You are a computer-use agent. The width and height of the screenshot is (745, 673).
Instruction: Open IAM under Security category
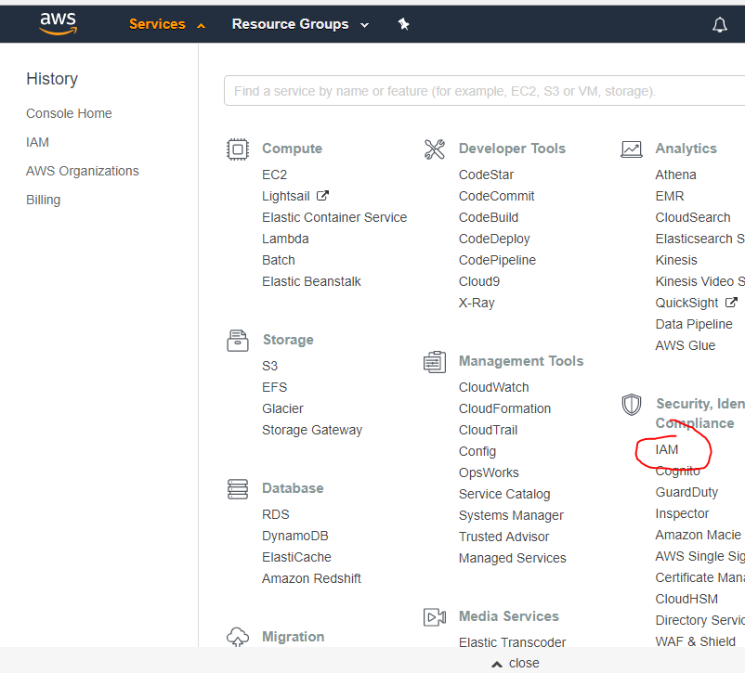pos(667,450)
